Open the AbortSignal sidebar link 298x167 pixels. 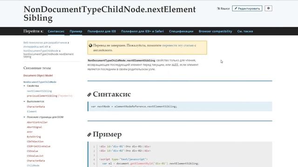tap(34, 127)
